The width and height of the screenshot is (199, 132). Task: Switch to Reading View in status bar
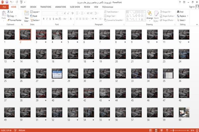click(x=162, y=130)
